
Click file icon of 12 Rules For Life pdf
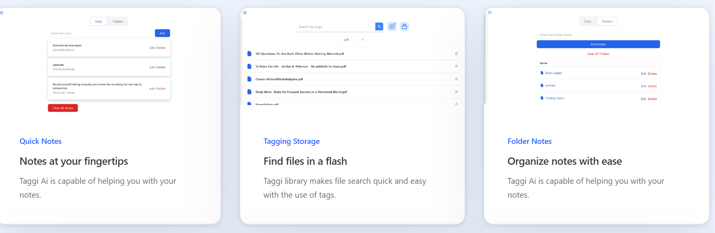pyautogui.click(x=249, y=66)
